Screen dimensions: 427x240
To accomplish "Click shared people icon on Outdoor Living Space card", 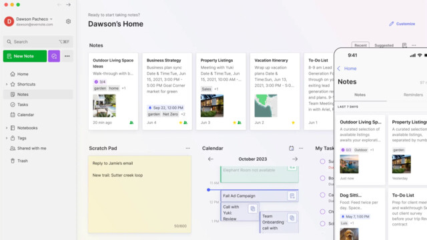I will pyautogui.click(x=131, y=123).
